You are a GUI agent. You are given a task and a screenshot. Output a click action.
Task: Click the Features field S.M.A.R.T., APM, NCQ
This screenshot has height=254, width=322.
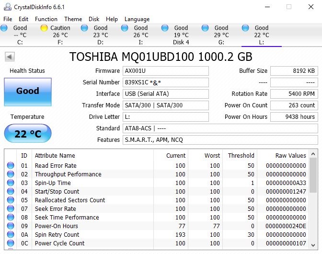pyautogui.click(x=220, y=140)
